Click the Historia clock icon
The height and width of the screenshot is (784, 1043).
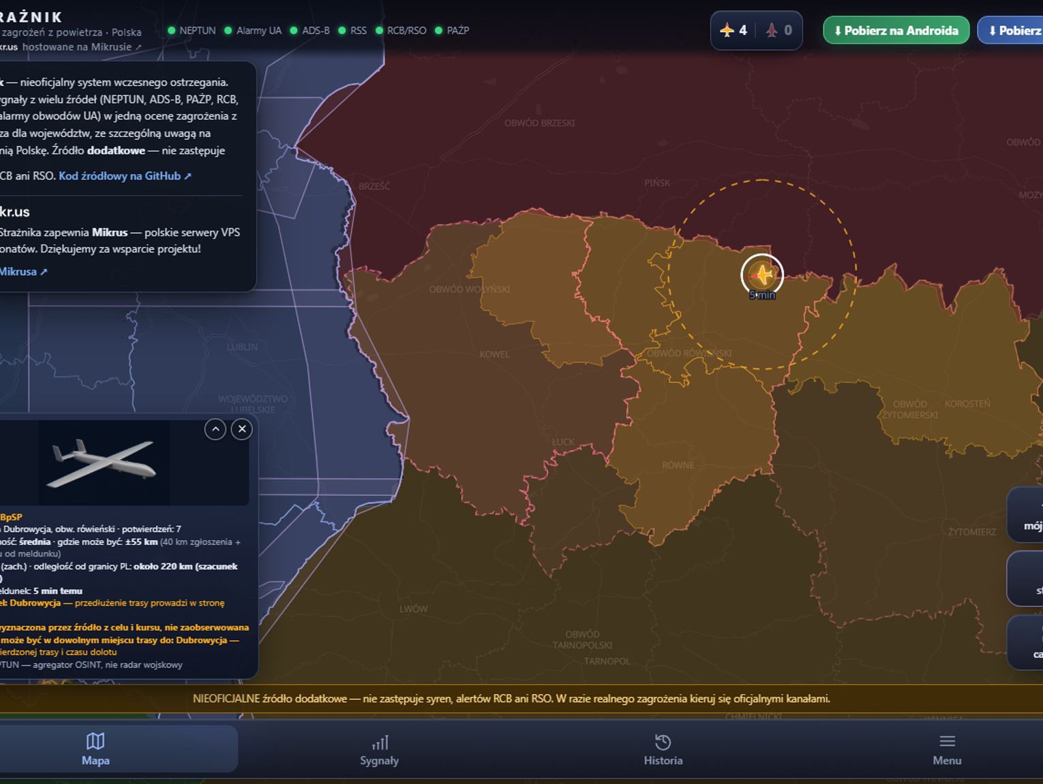tap(663, 742)
